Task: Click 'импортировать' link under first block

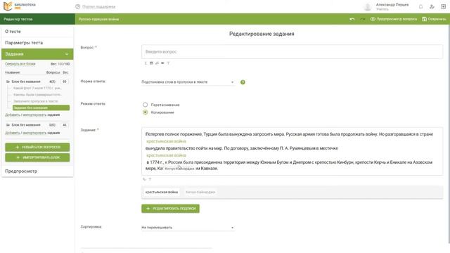Action: point(34,115)
